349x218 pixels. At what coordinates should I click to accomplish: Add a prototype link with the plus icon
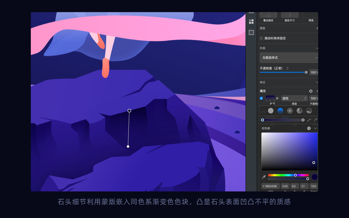[x=317, y=28]
